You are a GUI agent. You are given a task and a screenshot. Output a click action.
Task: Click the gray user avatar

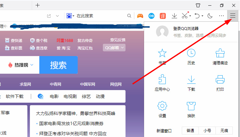[162, 32]
